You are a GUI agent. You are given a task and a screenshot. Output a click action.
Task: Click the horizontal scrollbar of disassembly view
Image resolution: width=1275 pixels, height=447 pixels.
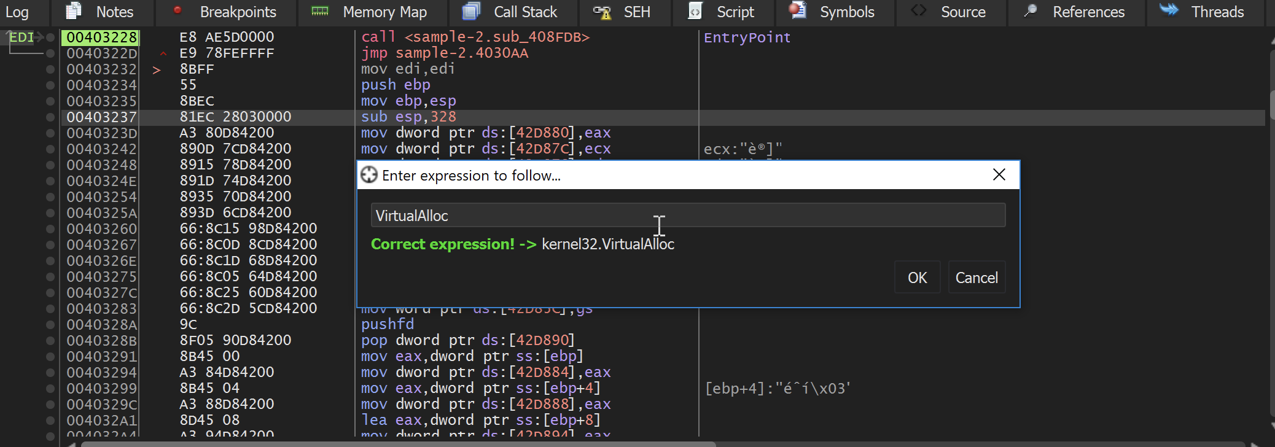click(x=398, y=443)
